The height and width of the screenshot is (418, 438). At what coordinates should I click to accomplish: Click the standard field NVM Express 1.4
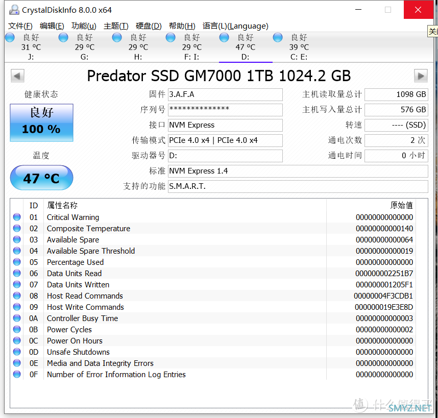coord(298,171)
